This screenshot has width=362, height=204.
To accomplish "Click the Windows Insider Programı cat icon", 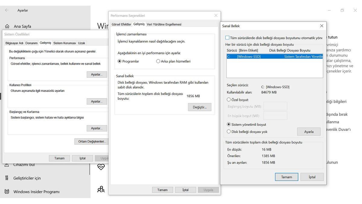I will pos(7,192).
